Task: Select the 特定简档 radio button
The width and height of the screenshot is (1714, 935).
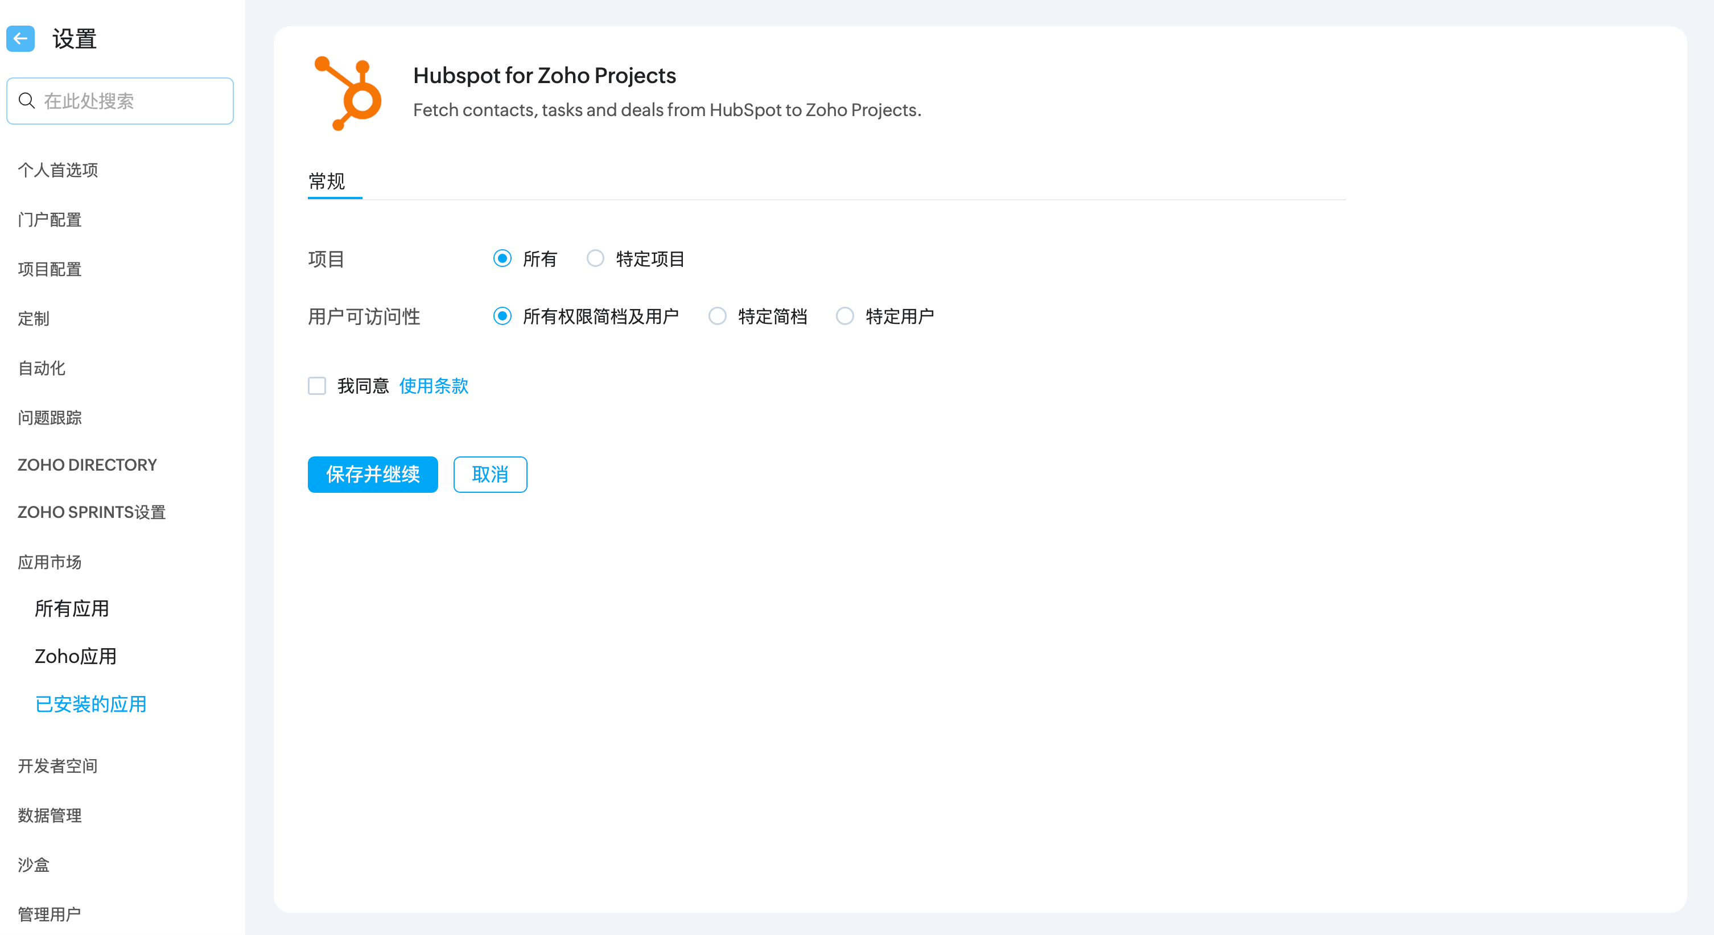Action: (x=717, y=316)
